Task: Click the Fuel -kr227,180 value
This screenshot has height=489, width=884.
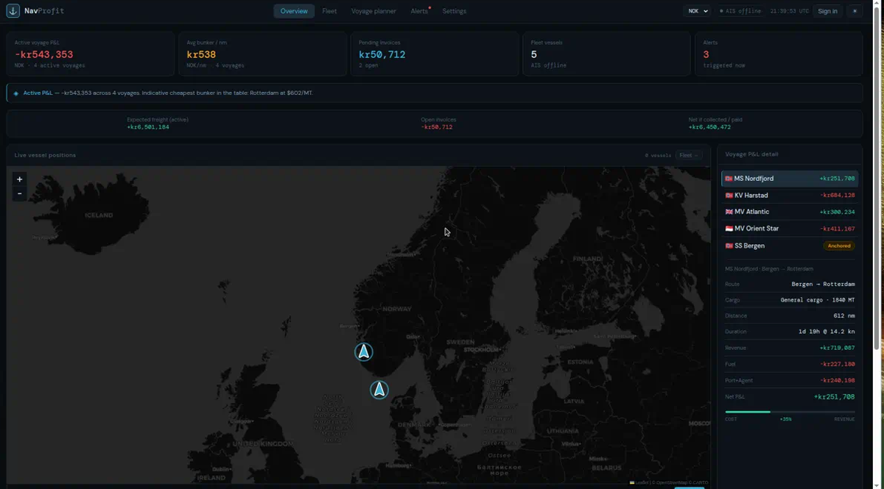Action: coord(837,364)
